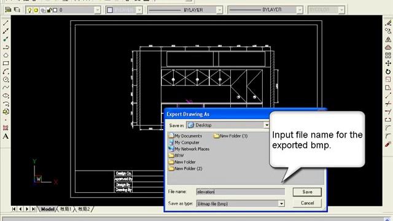Select the Mirror tool
This screenshot has width=393, height=221.
388,39
